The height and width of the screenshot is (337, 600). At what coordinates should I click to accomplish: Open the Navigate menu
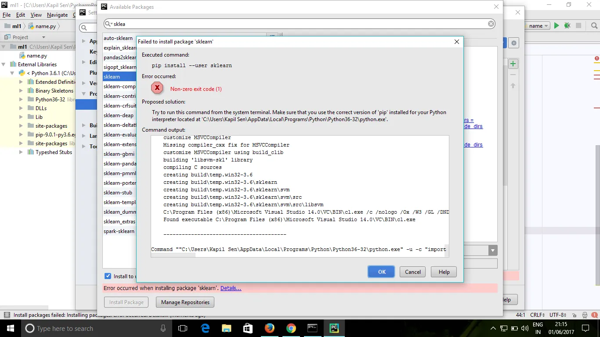pyautogui.click(x=57, y=15)
